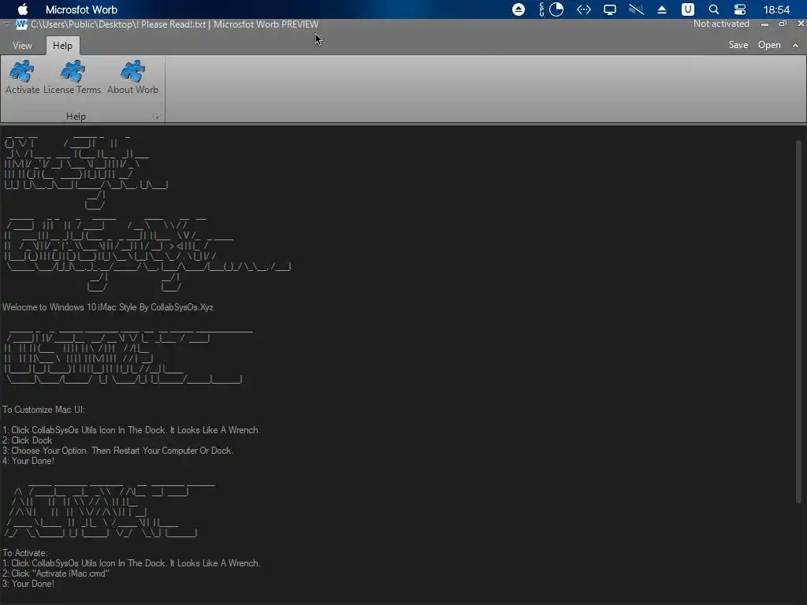Click the Not activated status text
Screen dimensions: 807x605
tap(721, 24)
